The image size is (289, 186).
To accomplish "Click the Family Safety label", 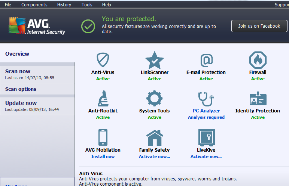I will coord(155,150).
